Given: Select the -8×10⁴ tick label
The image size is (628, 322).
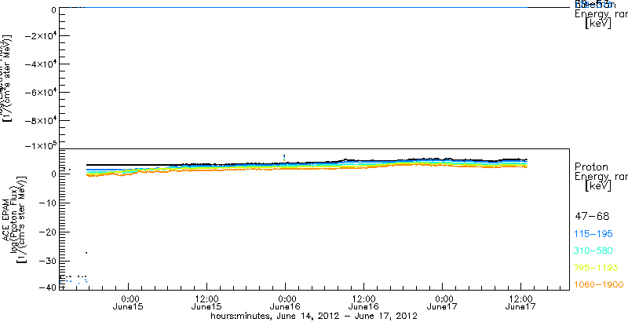Looking at the screenshot, I should [40, 121].
